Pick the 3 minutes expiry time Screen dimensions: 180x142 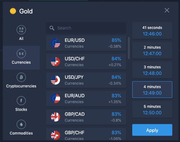point(152,70)
